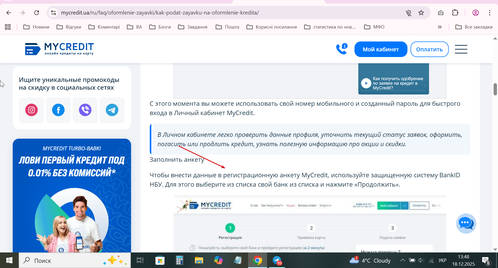
Task: Click the browser forward arrow
Action: pyautogui.click(x=23, y=13)
